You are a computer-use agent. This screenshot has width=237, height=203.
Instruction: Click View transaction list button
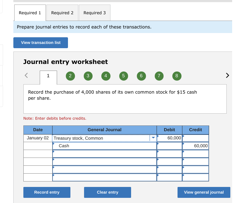(41, 43)
